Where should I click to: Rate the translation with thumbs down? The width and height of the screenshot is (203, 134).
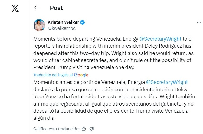coord(91,129)
